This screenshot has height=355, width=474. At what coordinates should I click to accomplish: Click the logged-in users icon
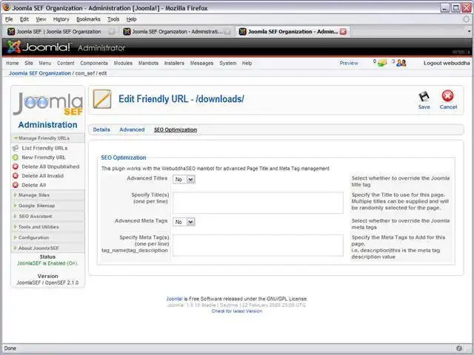(x=401, y=63)
